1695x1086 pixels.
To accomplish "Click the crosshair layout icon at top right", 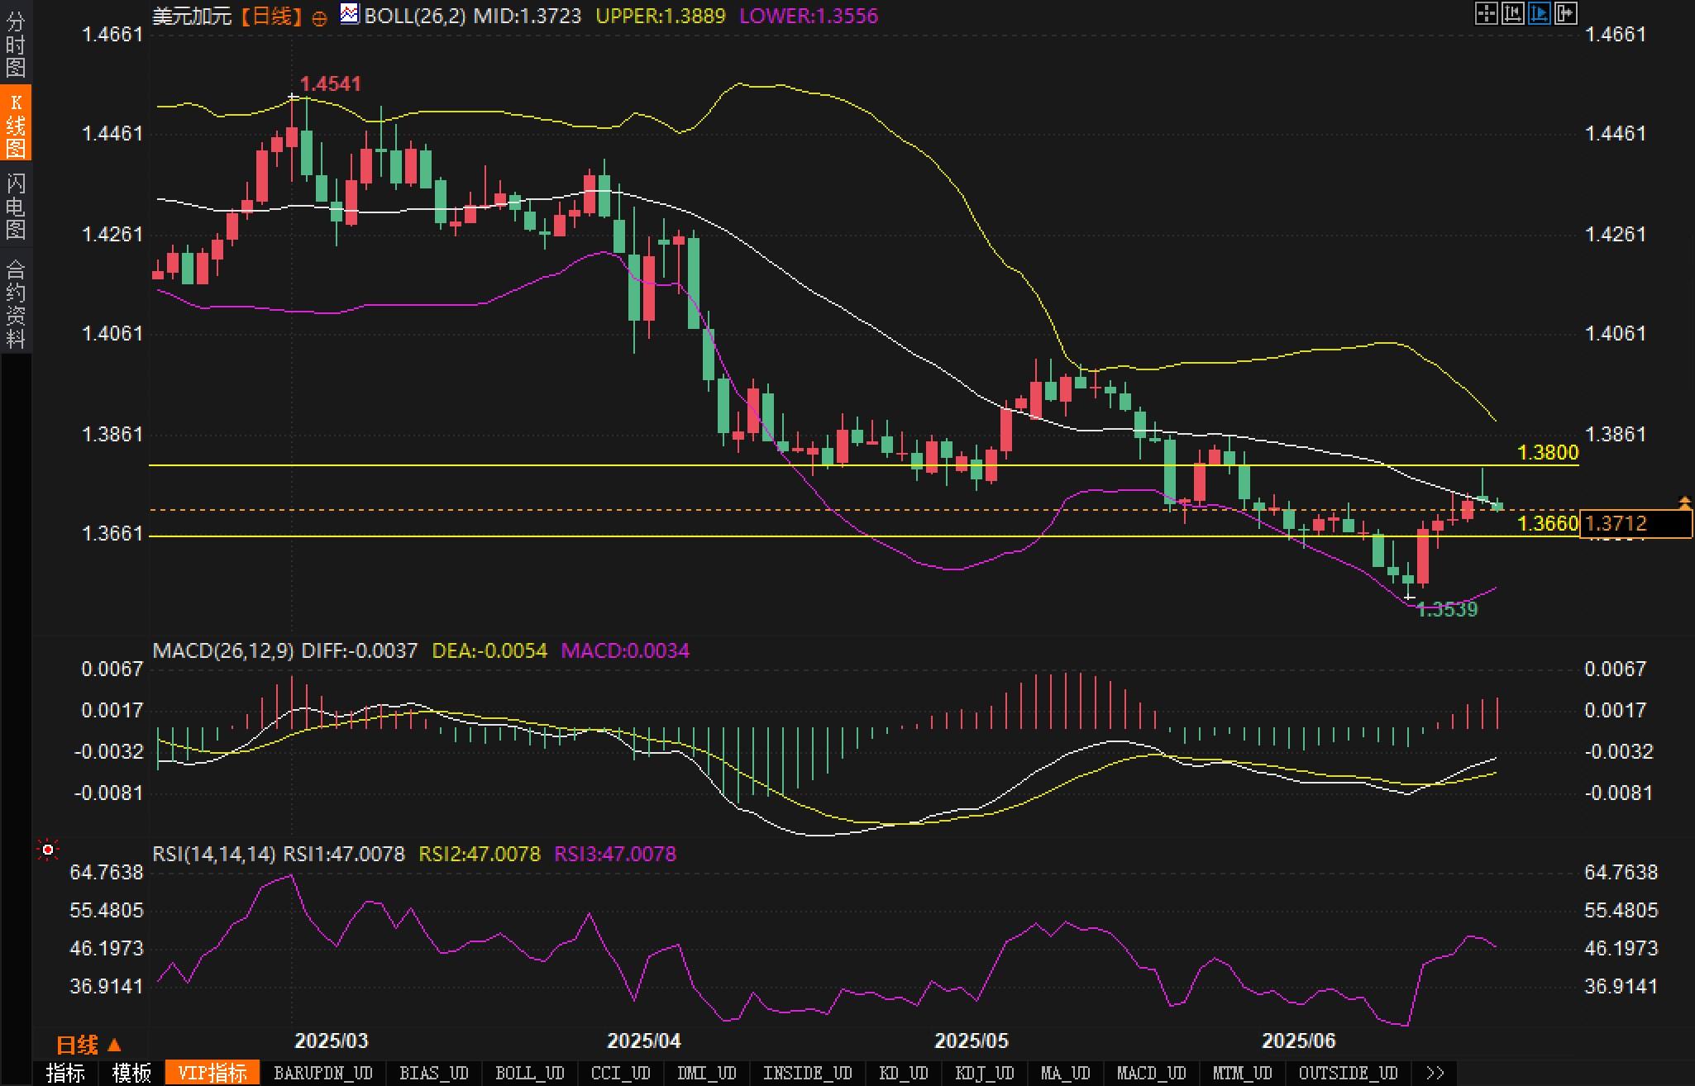I will click(x=1486, y=13).
